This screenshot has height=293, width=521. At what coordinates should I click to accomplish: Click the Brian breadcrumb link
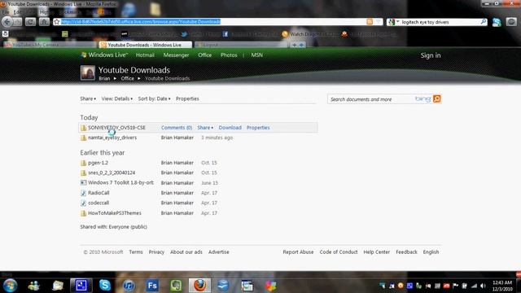104,79
